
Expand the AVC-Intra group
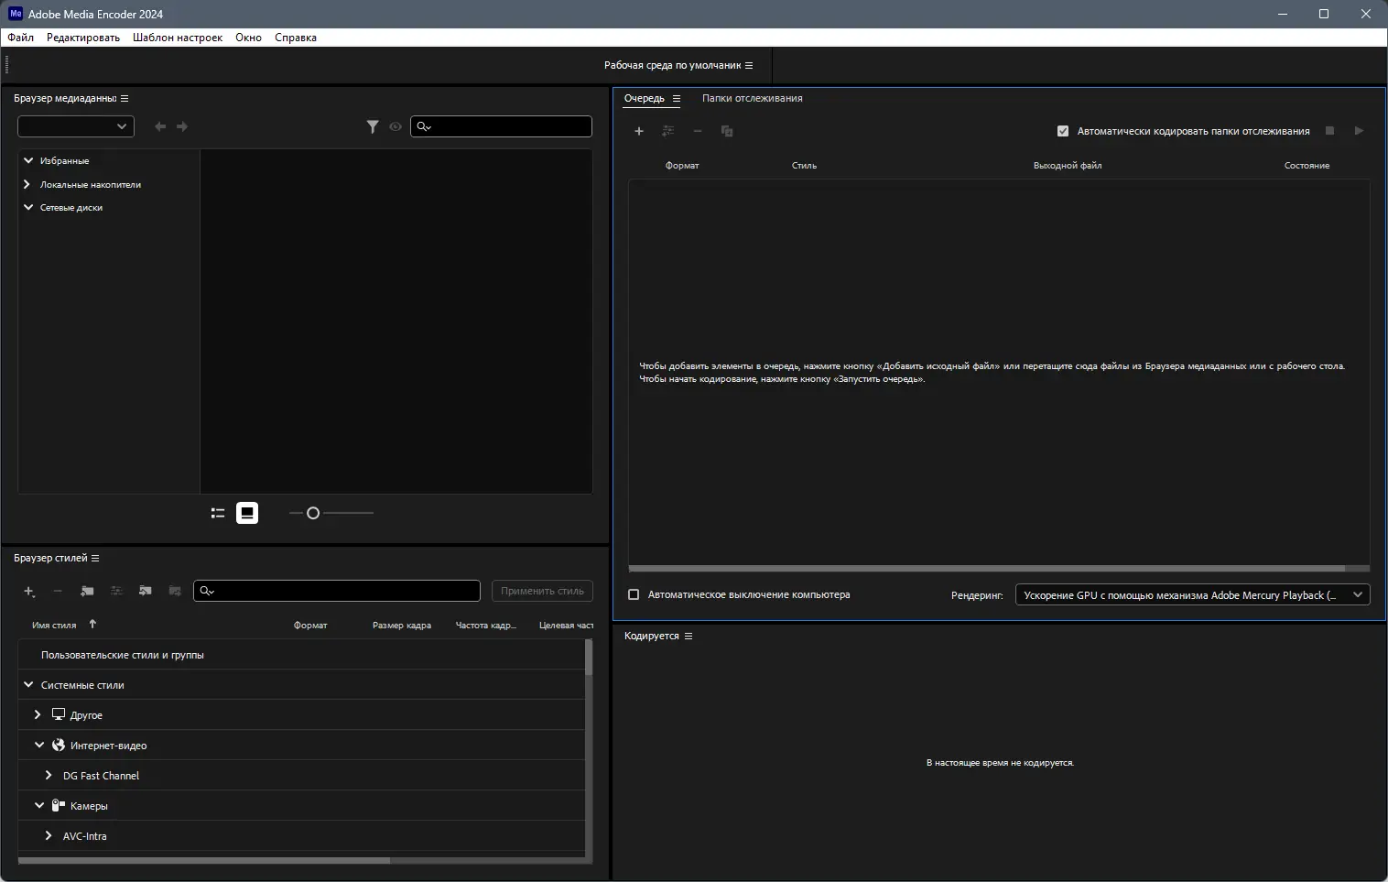[49, 835]
